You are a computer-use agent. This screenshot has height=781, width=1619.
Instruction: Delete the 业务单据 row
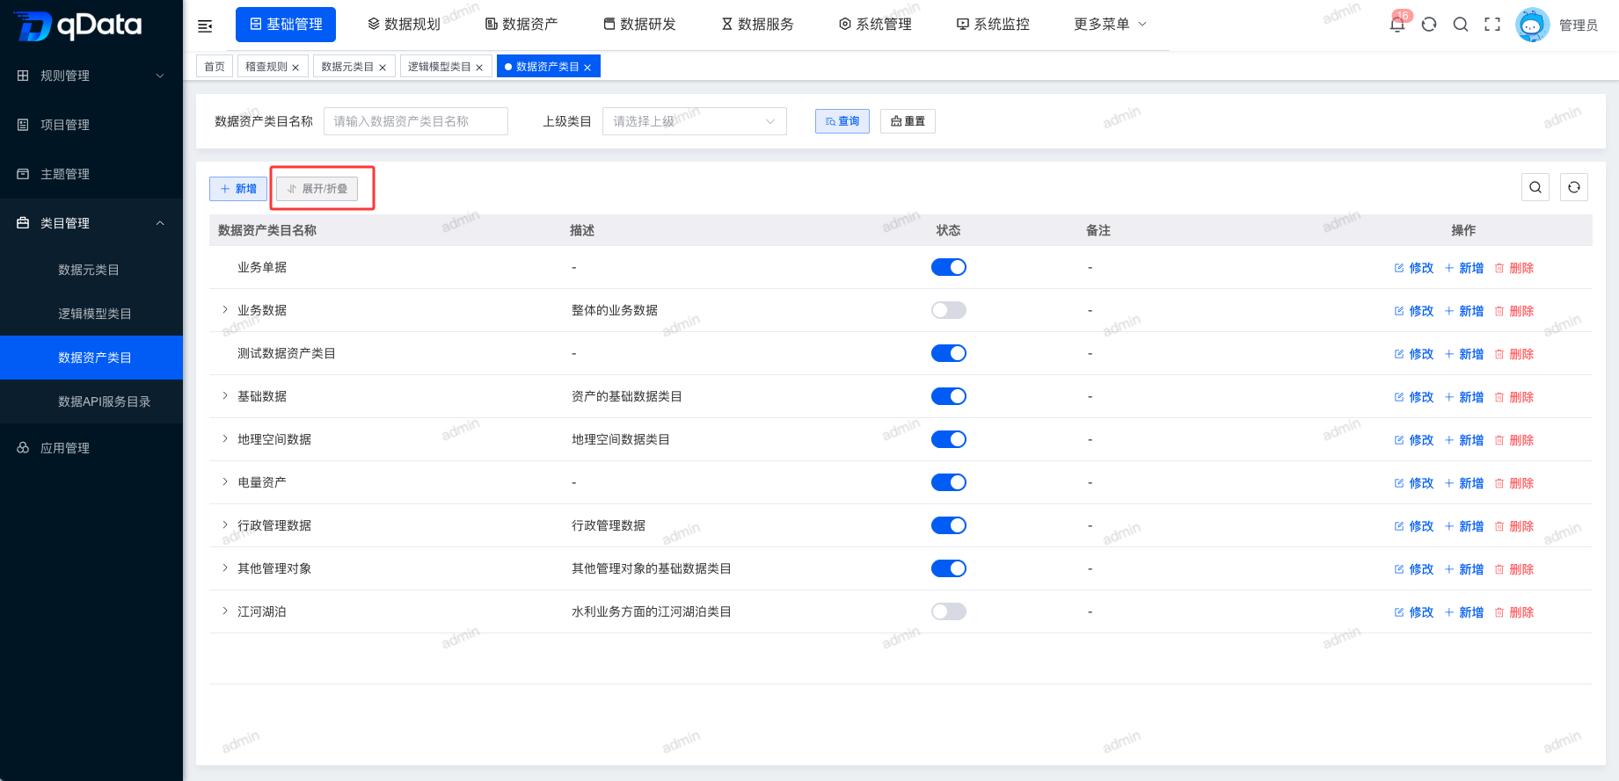coord(1514,268)
